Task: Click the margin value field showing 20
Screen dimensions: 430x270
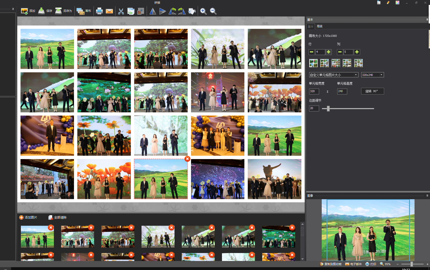Action: coord(314,108)
